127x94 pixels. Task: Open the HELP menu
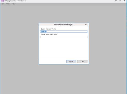pyautogui.click(x=14, y=4)
